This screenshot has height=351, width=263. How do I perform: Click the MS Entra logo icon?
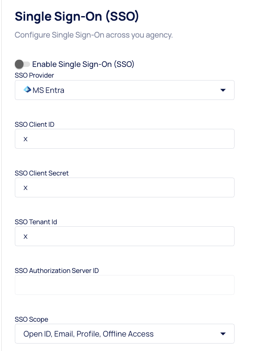[x=27, y=90]
